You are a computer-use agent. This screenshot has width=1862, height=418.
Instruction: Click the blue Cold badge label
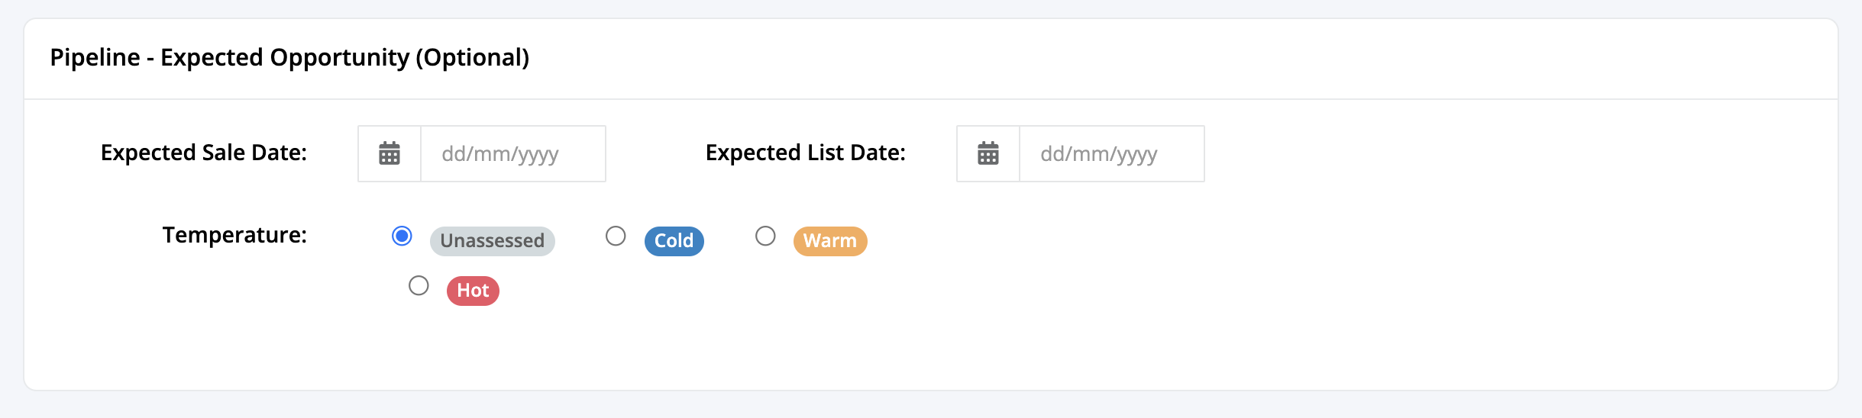tap(674, 241)
